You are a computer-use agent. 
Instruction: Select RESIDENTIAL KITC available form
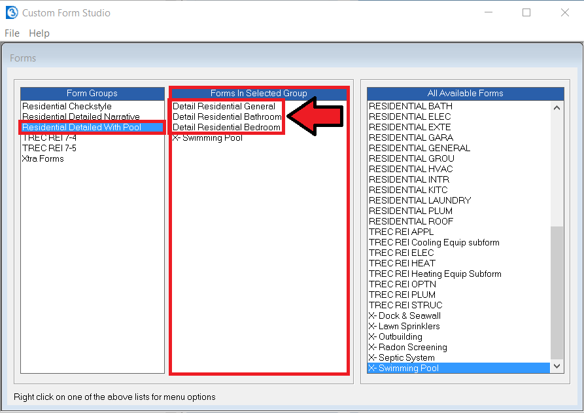(x=458, y=190)
